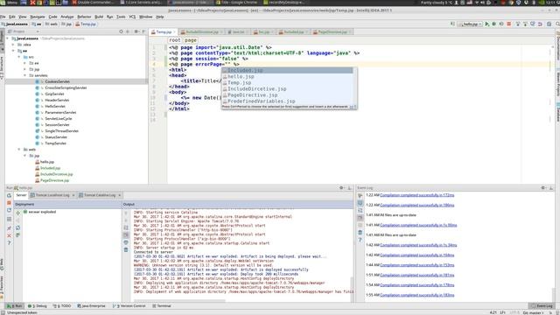Clear all trash icon in Event Log

(x=360, y=233)
